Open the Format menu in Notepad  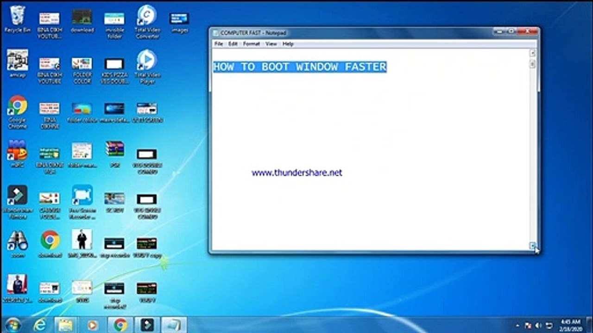(x=252, y=44)
